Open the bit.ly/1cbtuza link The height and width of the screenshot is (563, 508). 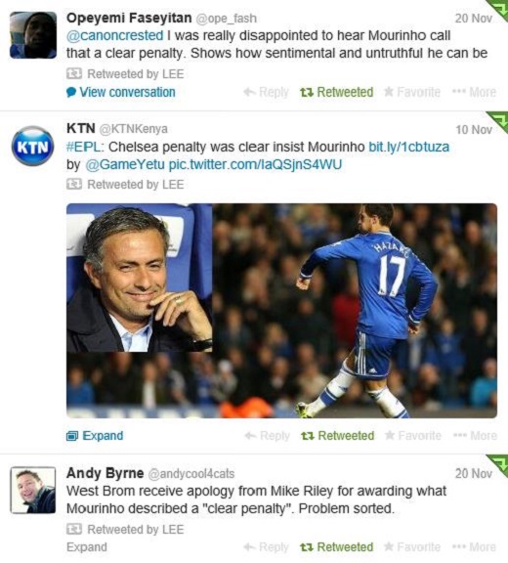pyautogui.click(x=409, y=147)
